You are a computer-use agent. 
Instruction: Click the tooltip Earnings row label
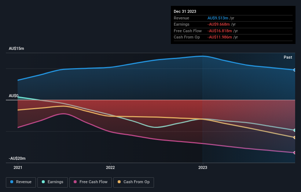tap(181, 24)
